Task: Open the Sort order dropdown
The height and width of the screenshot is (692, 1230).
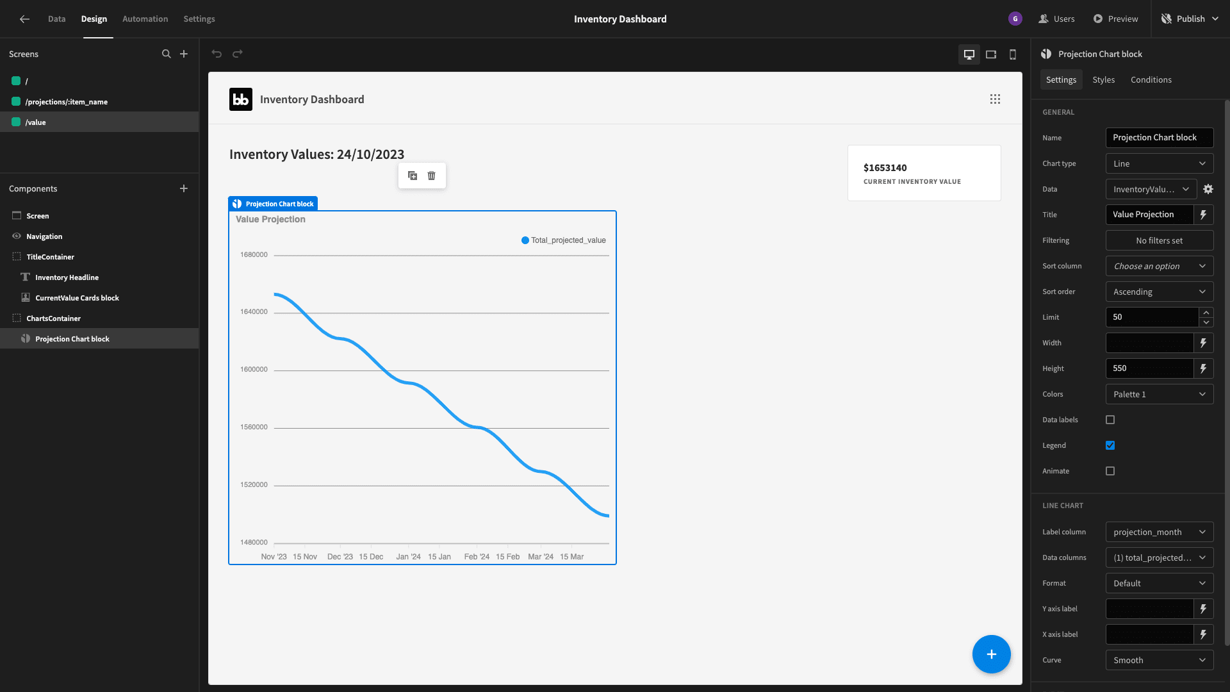Action: tap(1160, 292)
